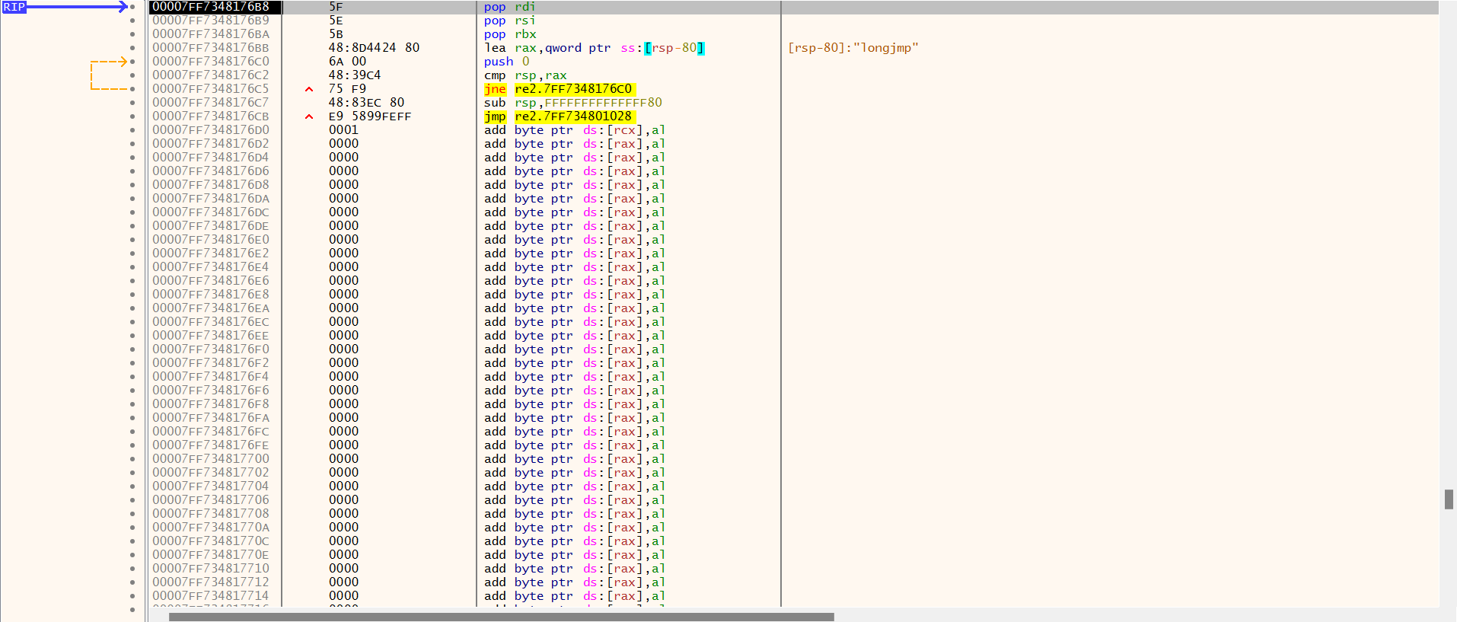Select address 00007FF73481770E
1457x622 pixels.
point(211,555)
